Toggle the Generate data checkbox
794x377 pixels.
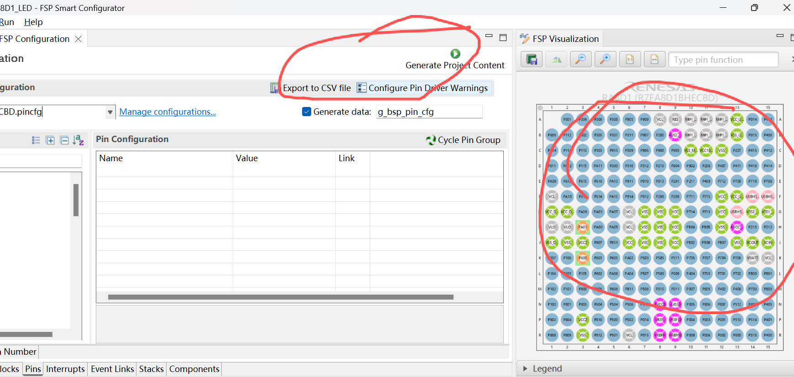pos(307,112)
